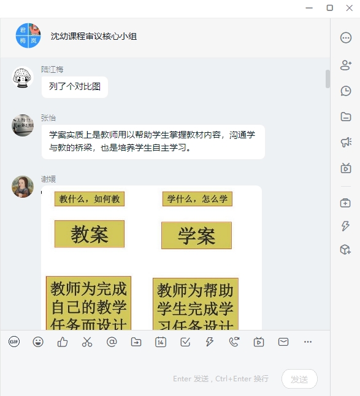Open group files folder in sidebar
This screenshot has height=396, width=360.
tap(346, 117)
